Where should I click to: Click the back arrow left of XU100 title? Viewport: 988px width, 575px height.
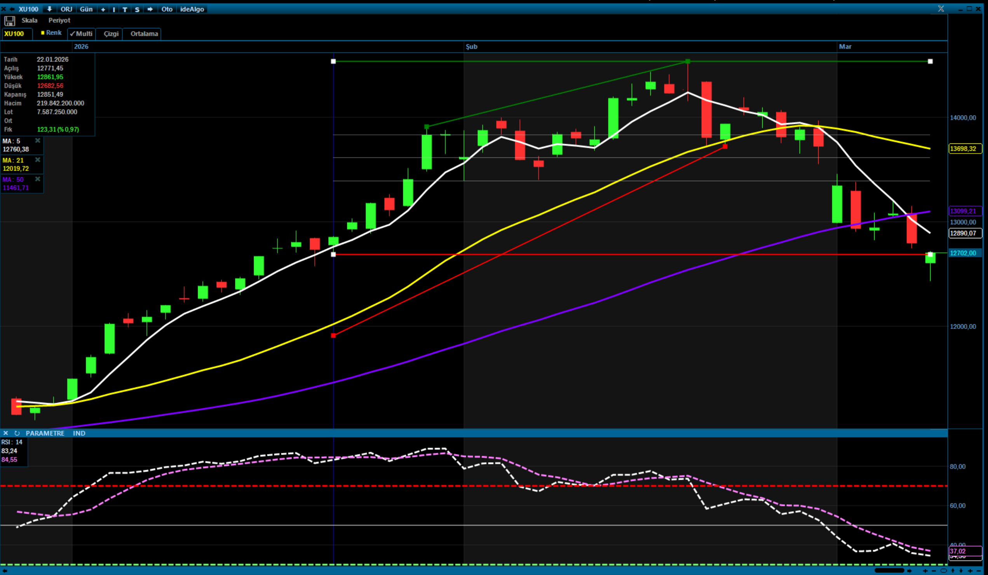point(12,9)
